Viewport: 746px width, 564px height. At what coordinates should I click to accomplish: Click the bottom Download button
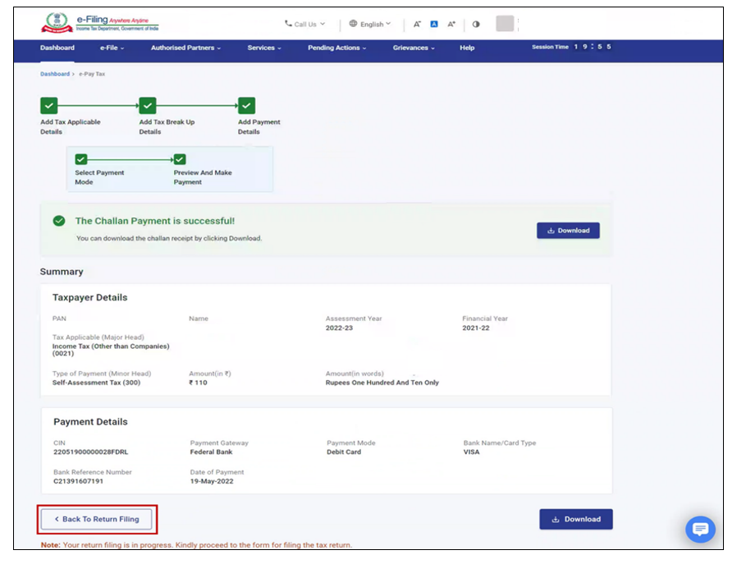[x=575, y=519]
